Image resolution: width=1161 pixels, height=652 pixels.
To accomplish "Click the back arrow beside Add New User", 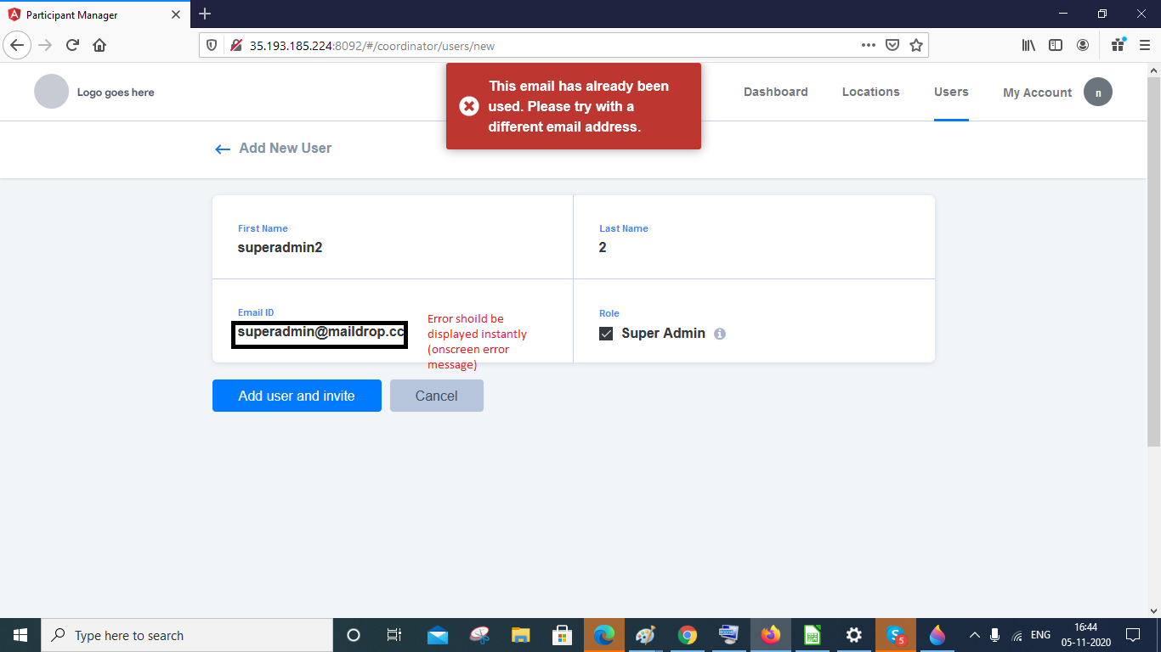I will click(x=222, y=149).
